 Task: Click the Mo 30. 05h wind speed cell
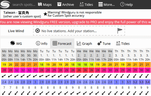click(x=4, y=65)
